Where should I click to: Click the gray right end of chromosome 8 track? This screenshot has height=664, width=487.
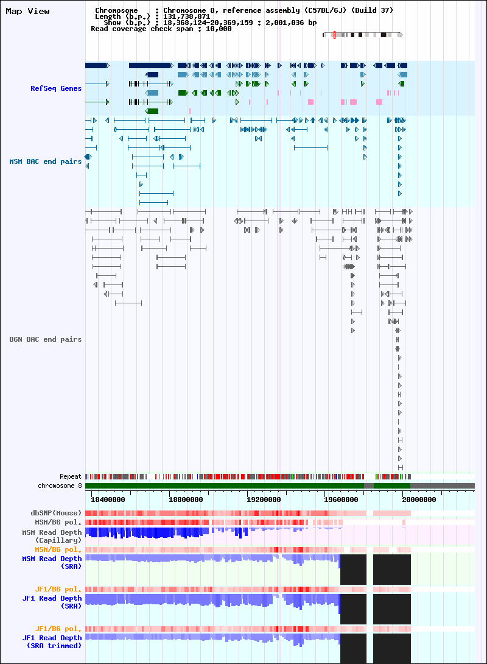pyautogui.click(x=443, y=486)
